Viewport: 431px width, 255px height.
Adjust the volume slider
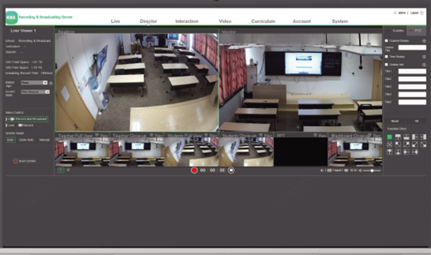point(372,171)
